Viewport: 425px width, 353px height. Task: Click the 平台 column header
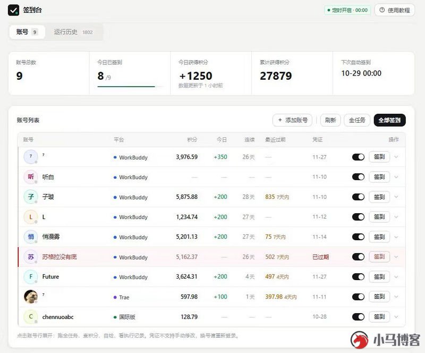(x=118, y=139)
